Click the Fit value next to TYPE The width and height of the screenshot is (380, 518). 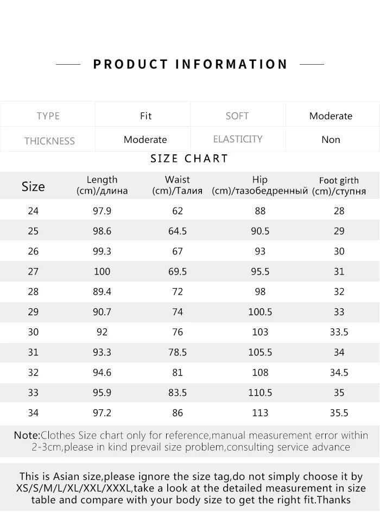pos(145,116)
